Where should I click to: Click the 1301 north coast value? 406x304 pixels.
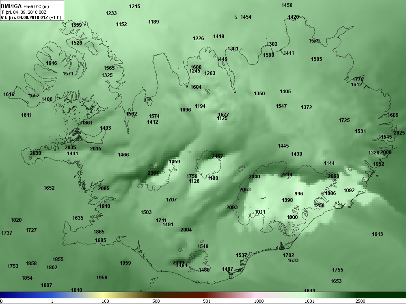coord(233,48)
